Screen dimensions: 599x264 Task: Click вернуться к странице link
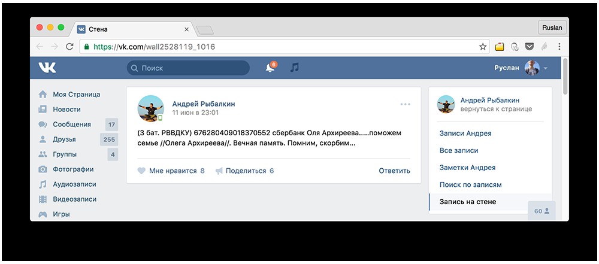pyautogui.click(x=496, y=109)
